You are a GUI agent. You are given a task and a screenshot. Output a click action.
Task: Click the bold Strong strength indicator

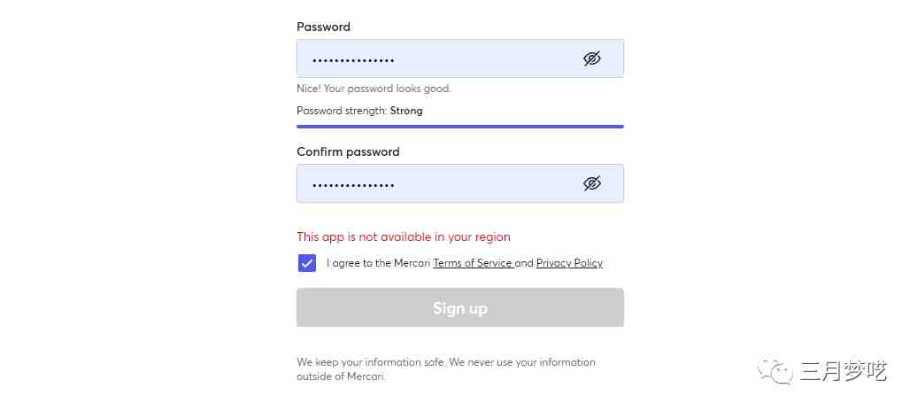click(406, 111)
